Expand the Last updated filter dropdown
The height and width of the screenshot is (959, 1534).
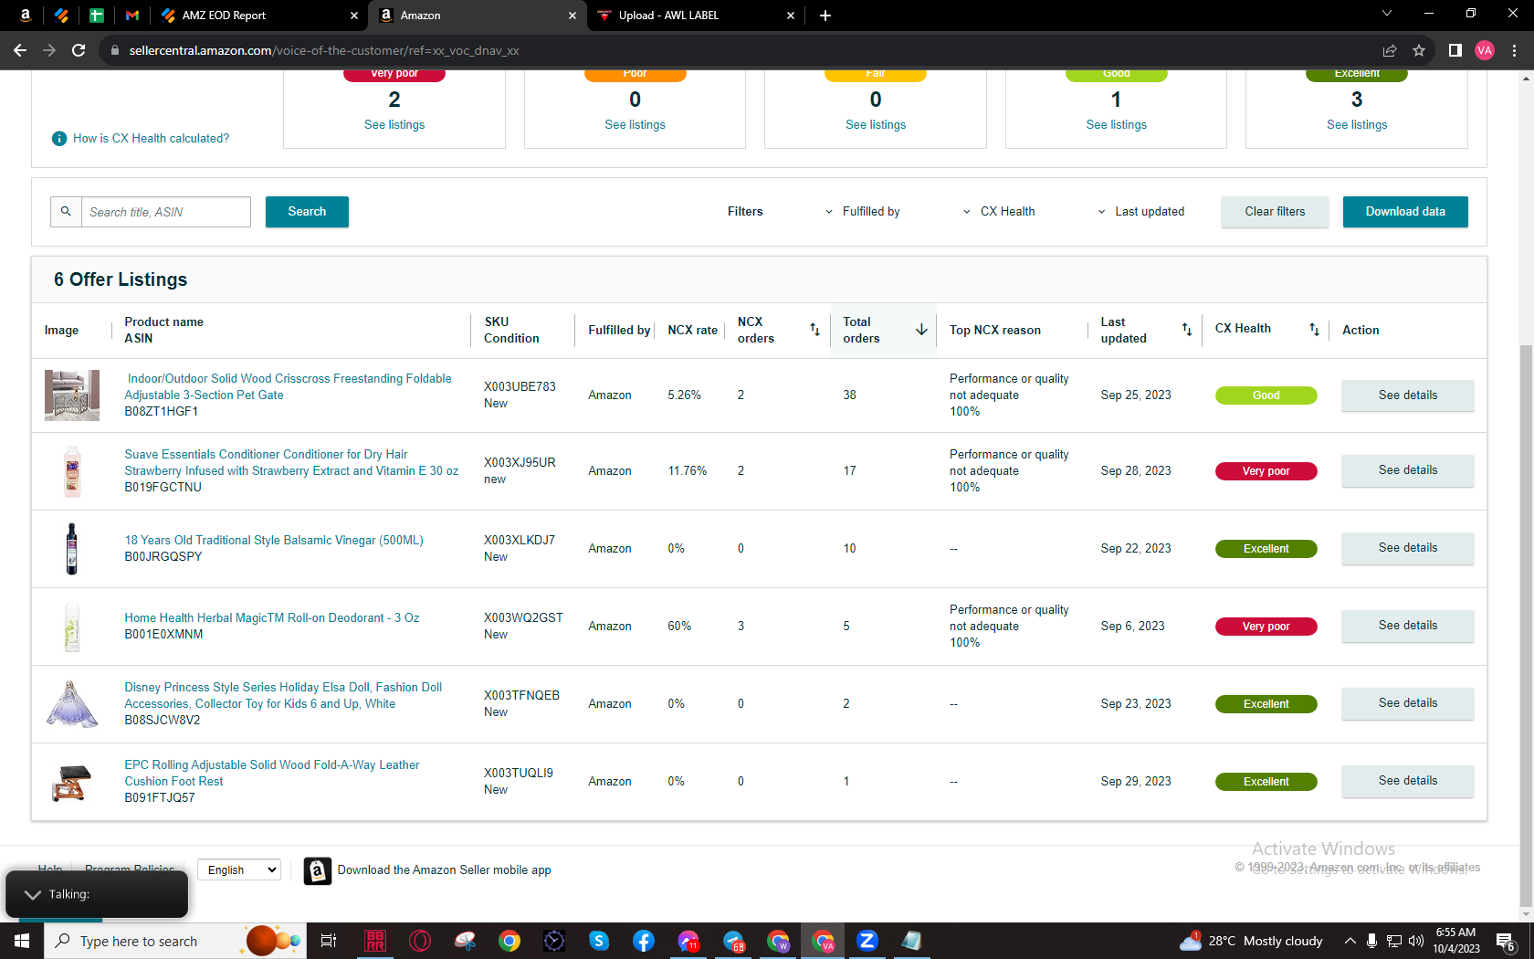pyautogui.click(x=1141, y=212)
